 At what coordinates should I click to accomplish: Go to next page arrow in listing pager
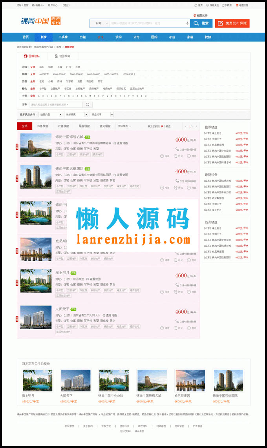pyautogui.click(x=196, y=126)
